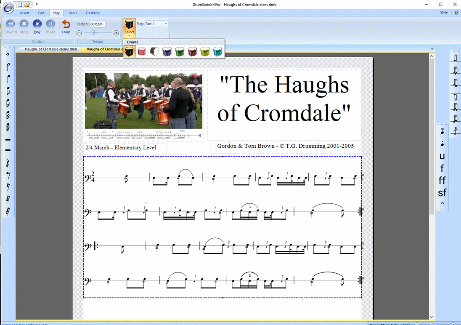The width and height of the screenshot is (461, 325).
Task: Open the Tools ribbon tab
Action: click(72, 13)
